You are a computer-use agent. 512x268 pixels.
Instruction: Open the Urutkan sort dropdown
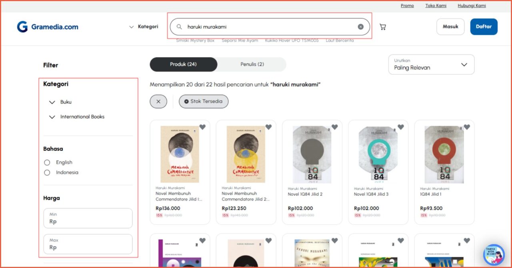pos(431,64)
